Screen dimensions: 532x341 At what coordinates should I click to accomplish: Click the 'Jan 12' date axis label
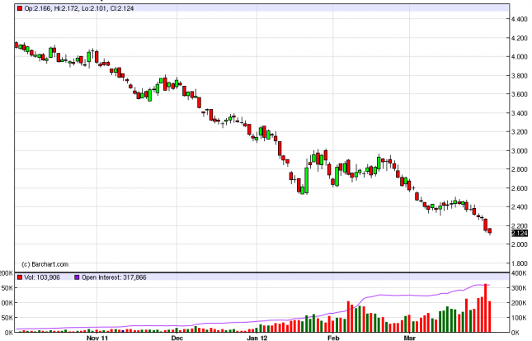click(x=257, y=338)
